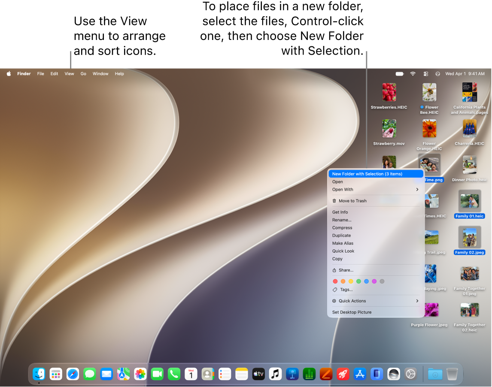Expand the Open With submenu arrow
The image size is (492, 387).
(417, 189)
